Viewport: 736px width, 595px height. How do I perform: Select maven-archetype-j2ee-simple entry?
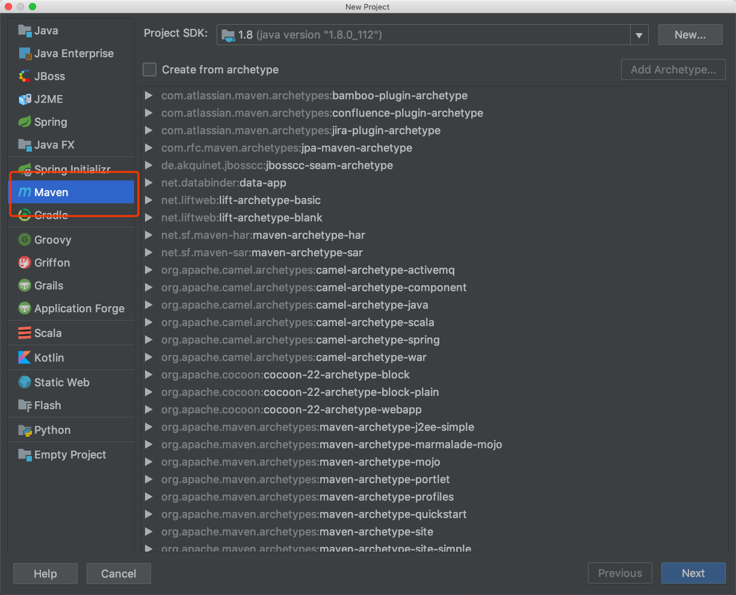[x=318, y=427]
